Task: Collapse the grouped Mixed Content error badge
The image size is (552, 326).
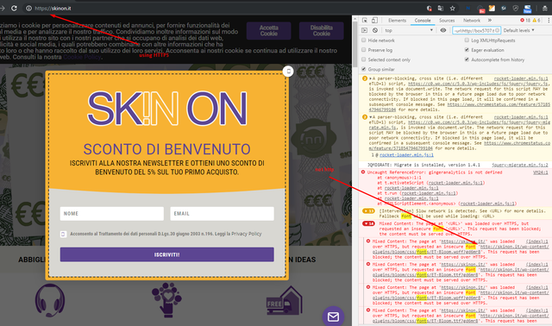Action: [368, 223]
